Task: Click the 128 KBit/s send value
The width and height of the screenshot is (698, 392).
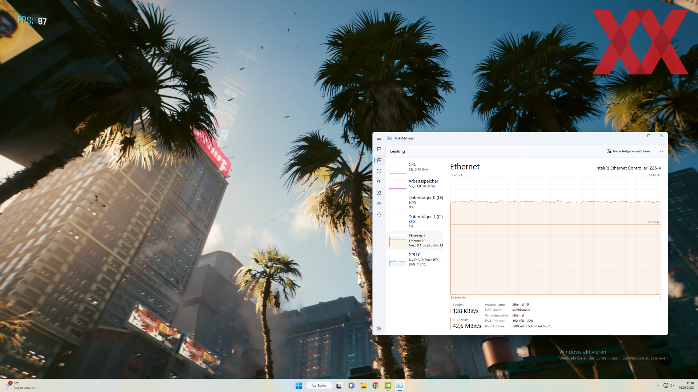Action: point(465,311)
